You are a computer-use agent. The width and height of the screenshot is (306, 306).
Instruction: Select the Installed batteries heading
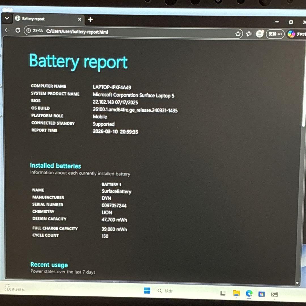[x=56, y=166]
